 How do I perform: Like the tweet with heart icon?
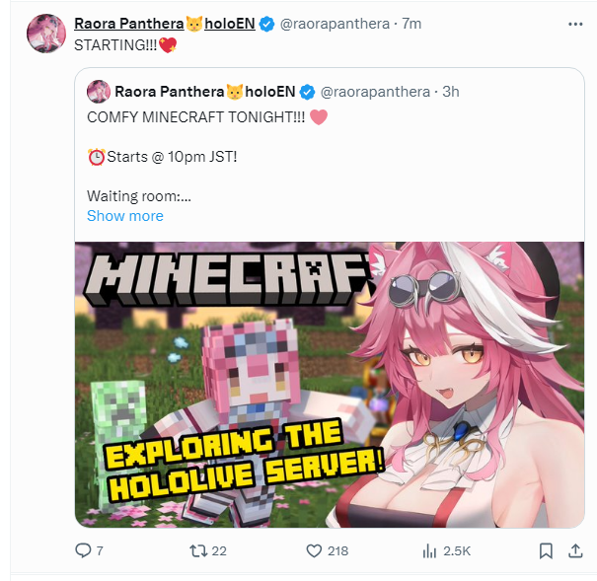(x=316, y=550)
